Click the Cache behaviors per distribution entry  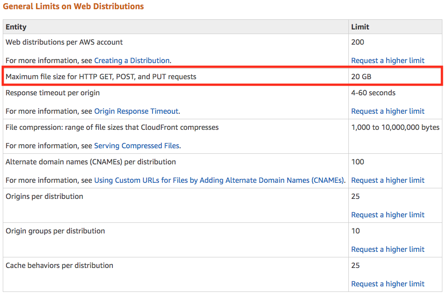coord(59,265)
